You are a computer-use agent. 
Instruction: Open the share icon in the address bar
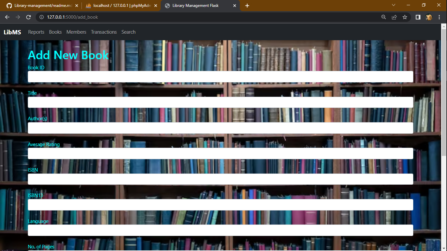pyautogui.click(x=394, y=17)
